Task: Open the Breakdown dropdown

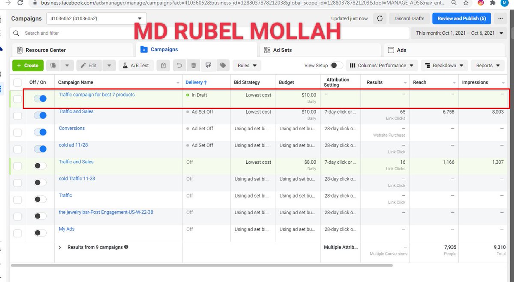Action: 444,66
